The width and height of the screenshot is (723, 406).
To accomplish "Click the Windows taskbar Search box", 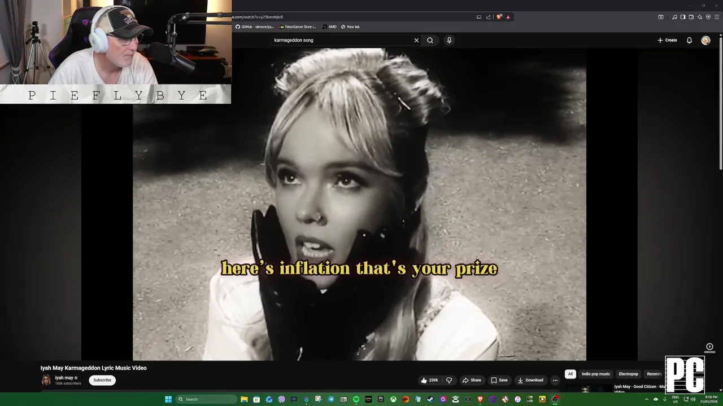I will coord(206,399).
